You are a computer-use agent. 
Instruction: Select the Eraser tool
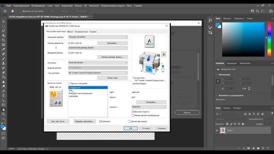pos(3,72)
